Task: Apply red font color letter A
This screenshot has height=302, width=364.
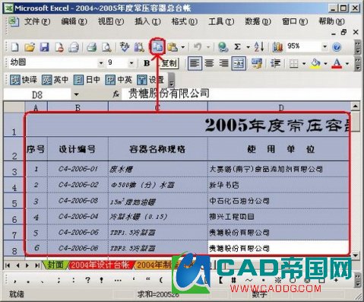Action: [x=337, y=63]
